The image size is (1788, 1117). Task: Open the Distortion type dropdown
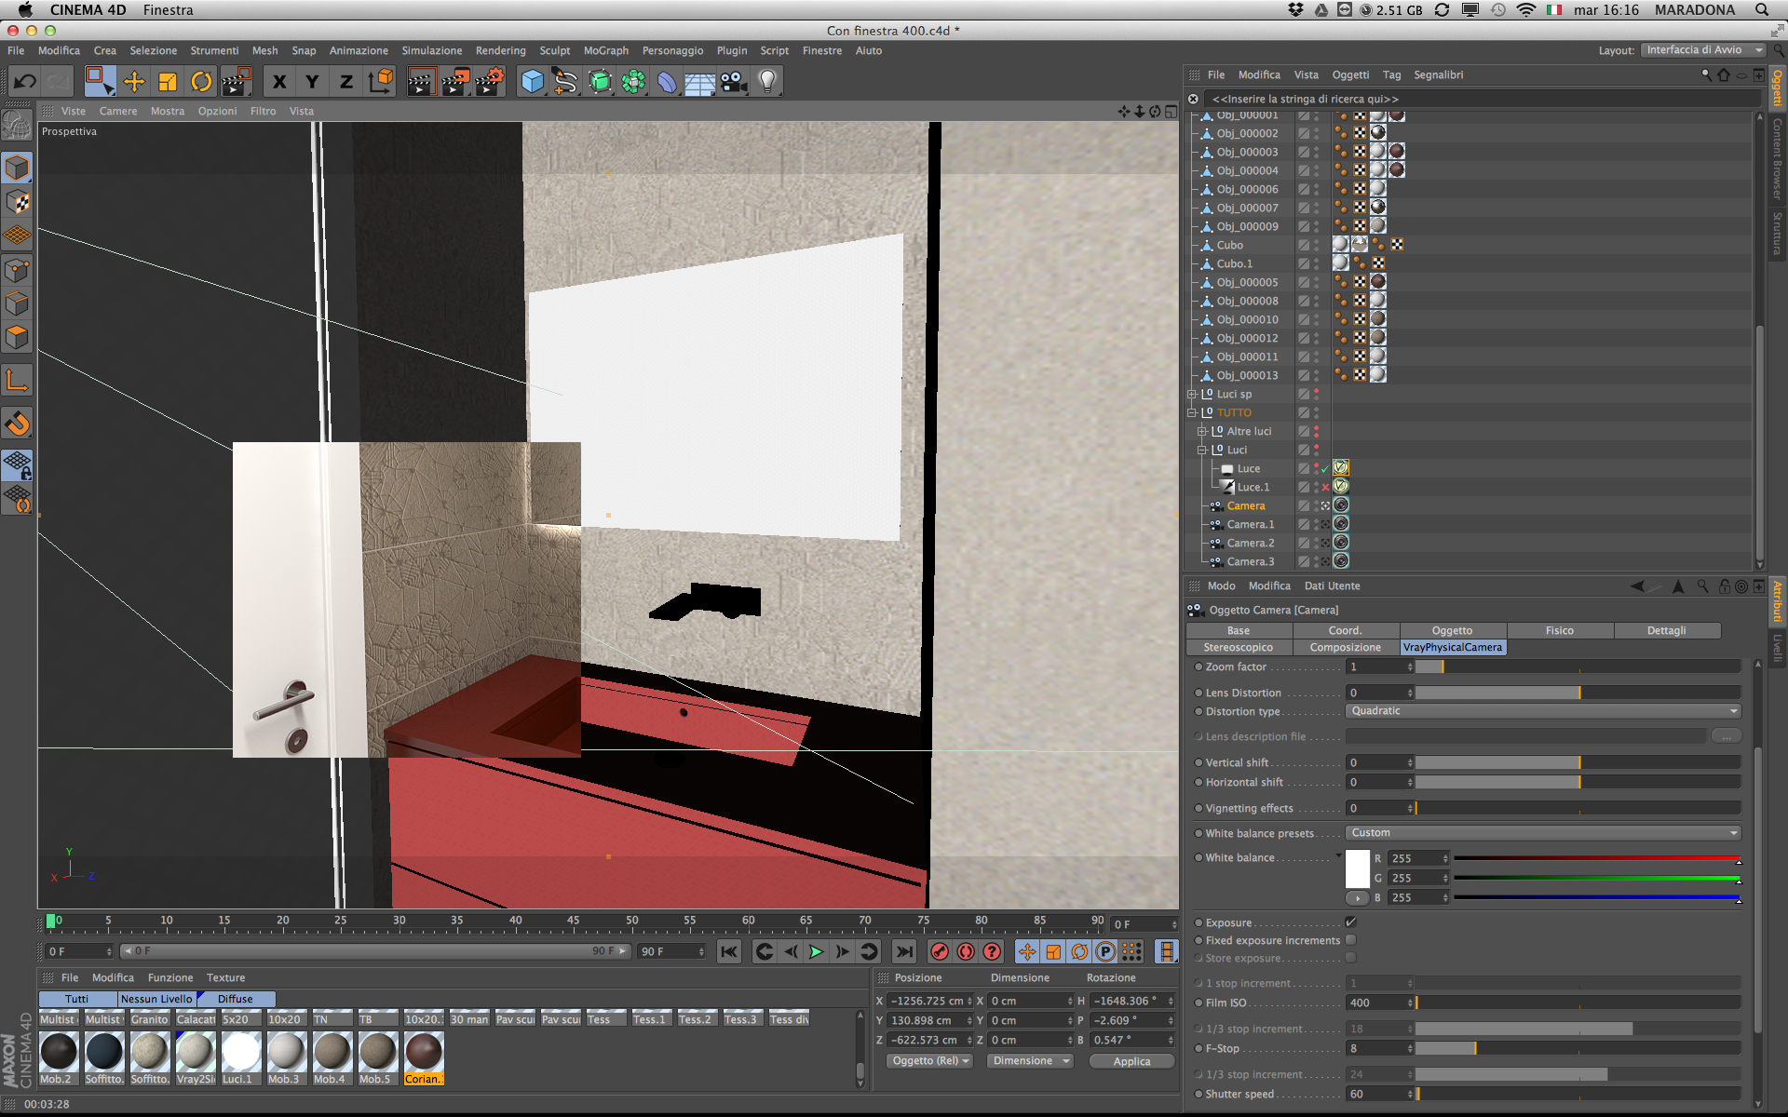pos(1542,711)
